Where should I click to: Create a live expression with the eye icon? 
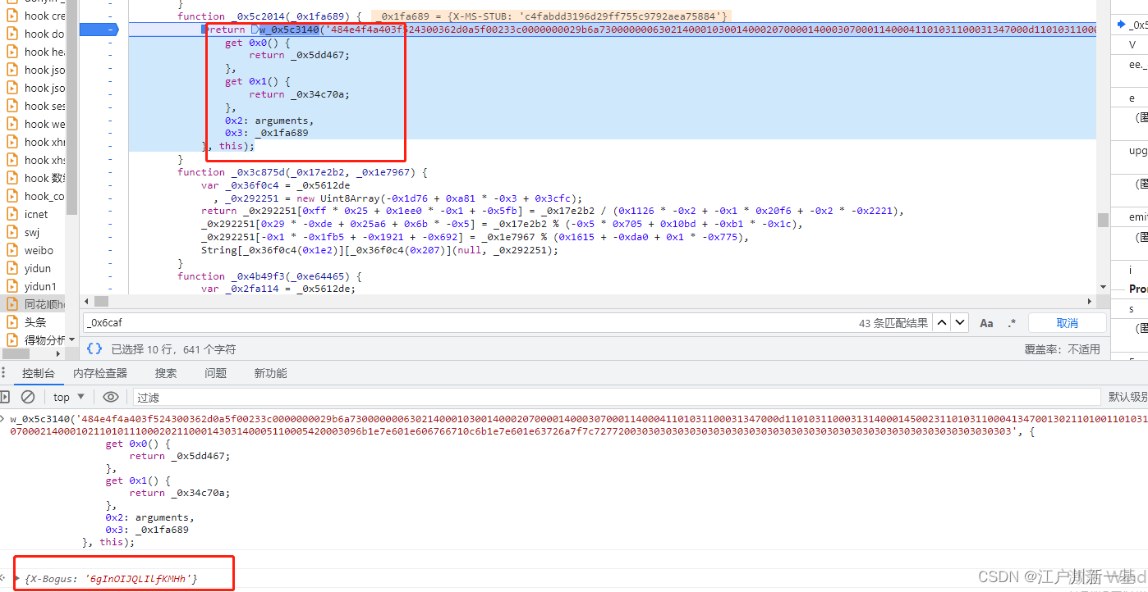[x=111, y=397]
